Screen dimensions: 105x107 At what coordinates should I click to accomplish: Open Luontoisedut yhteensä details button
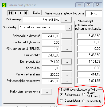click(x=67, y=42)
